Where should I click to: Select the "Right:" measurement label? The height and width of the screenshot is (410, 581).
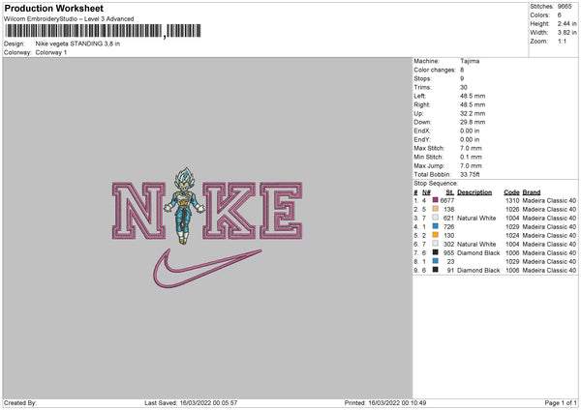point(421,104)
